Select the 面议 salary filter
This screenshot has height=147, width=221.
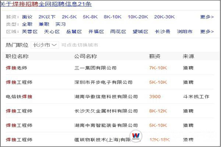(x=27, y=17)
